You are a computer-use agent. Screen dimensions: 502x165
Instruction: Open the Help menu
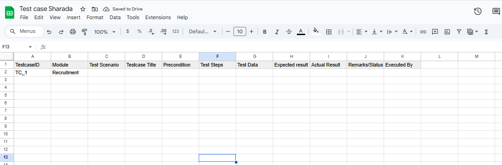point(182,17)
